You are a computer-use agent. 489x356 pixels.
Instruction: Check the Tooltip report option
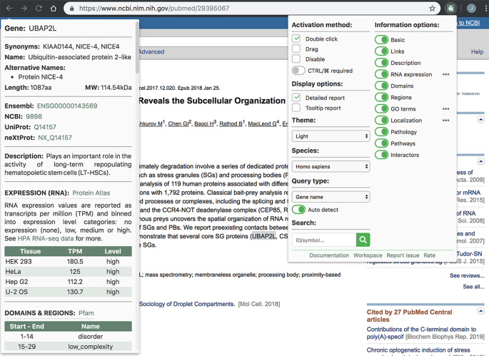(296, 108)
